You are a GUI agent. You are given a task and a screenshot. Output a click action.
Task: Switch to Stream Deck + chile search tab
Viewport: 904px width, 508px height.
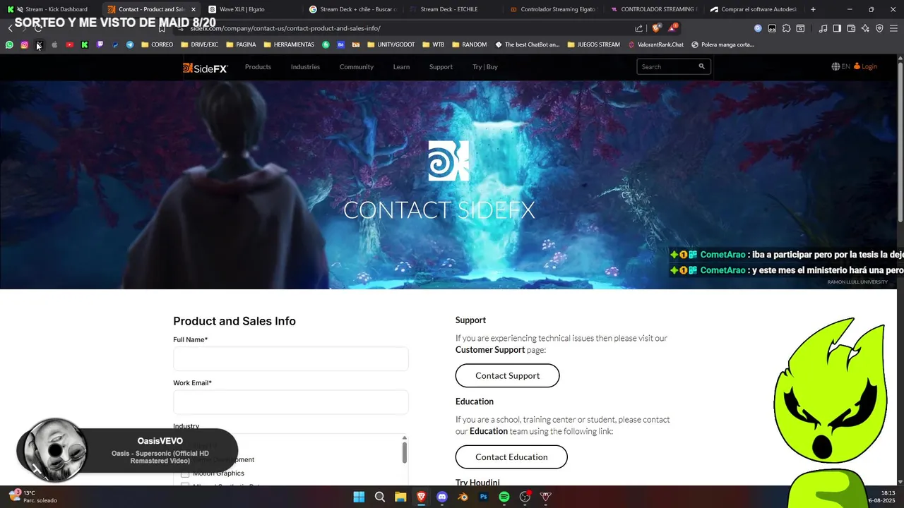tap(353, 9)
